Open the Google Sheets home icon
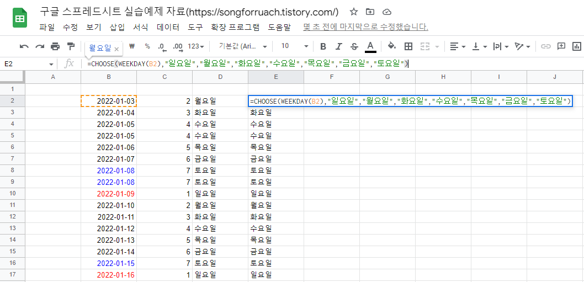584x282 pixels. point(19,19)
